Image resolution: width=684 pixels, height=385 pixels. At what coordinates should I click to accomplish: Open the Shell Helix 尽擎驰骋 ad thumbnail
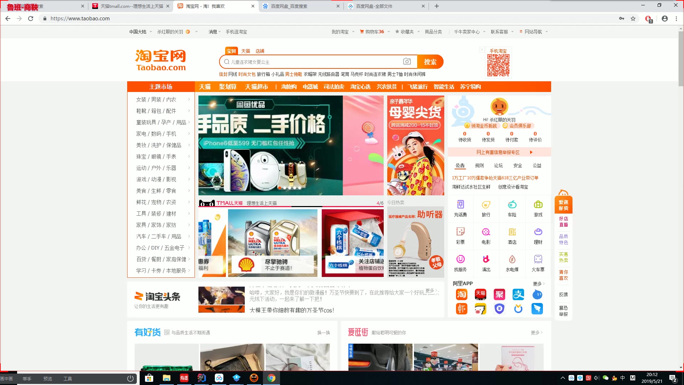click(273, 243)
